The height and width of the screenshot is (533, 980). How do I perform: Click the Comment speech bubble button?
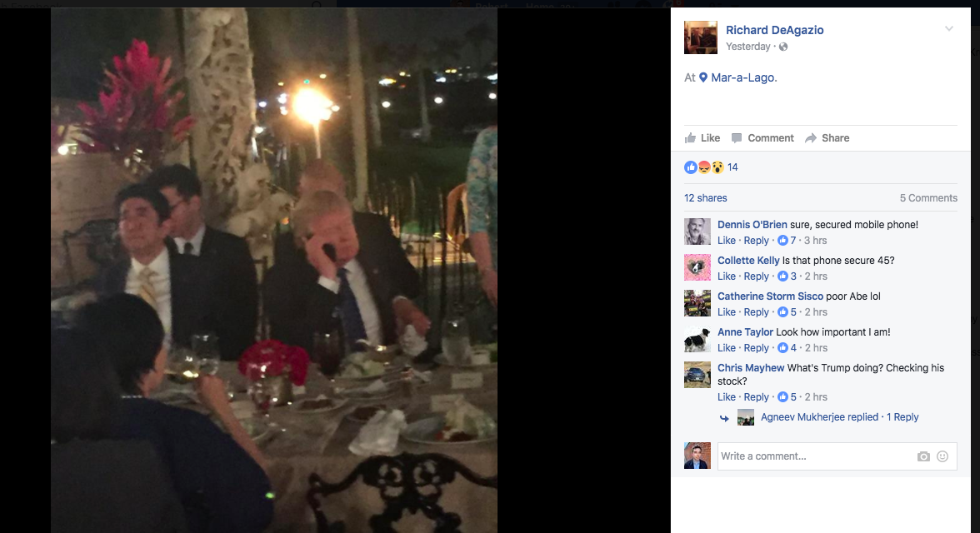pyautogui.click(x=762, y=138)
